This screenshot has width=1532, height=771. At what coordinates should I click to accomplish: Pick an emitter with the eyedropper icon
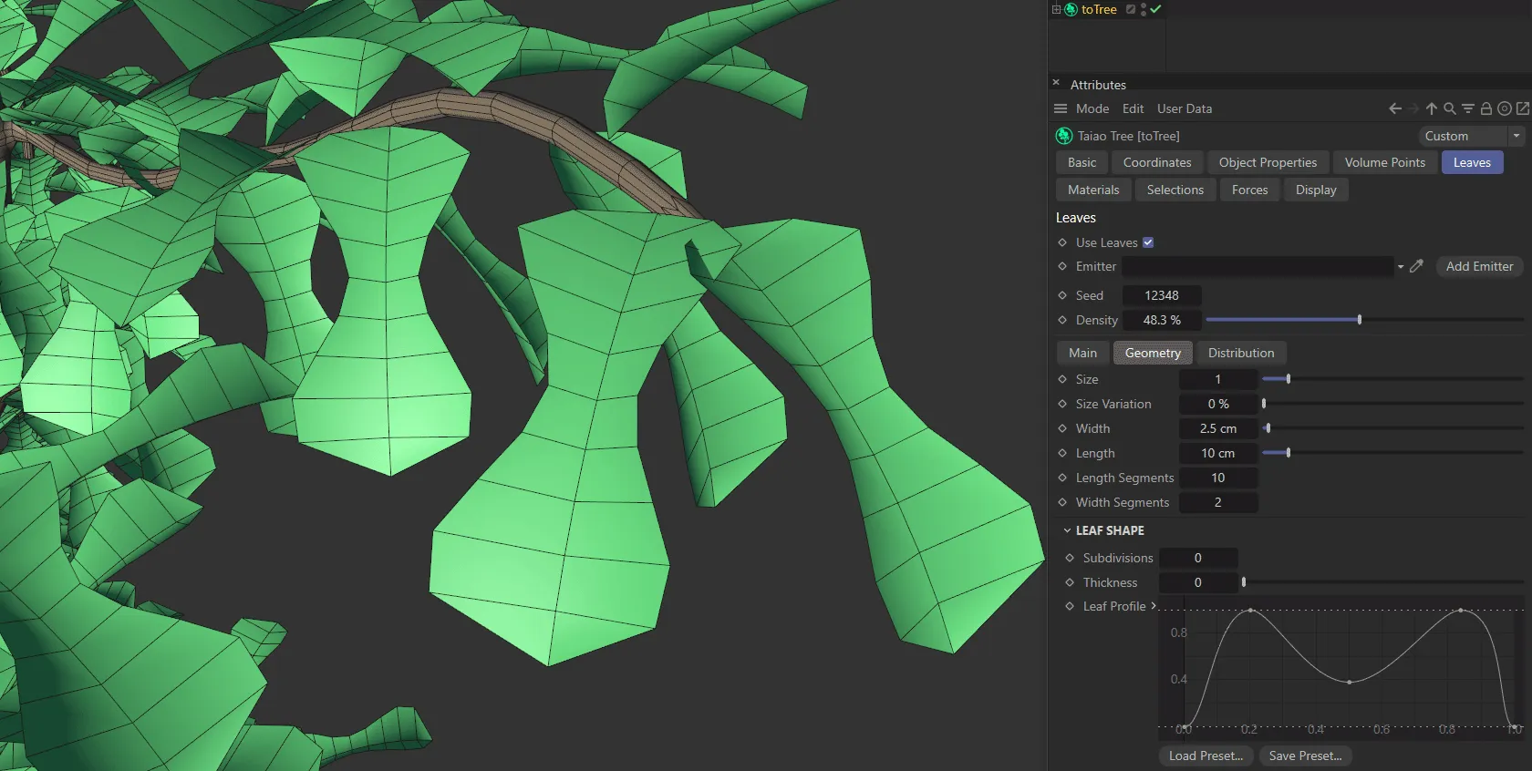[1416, 266]
